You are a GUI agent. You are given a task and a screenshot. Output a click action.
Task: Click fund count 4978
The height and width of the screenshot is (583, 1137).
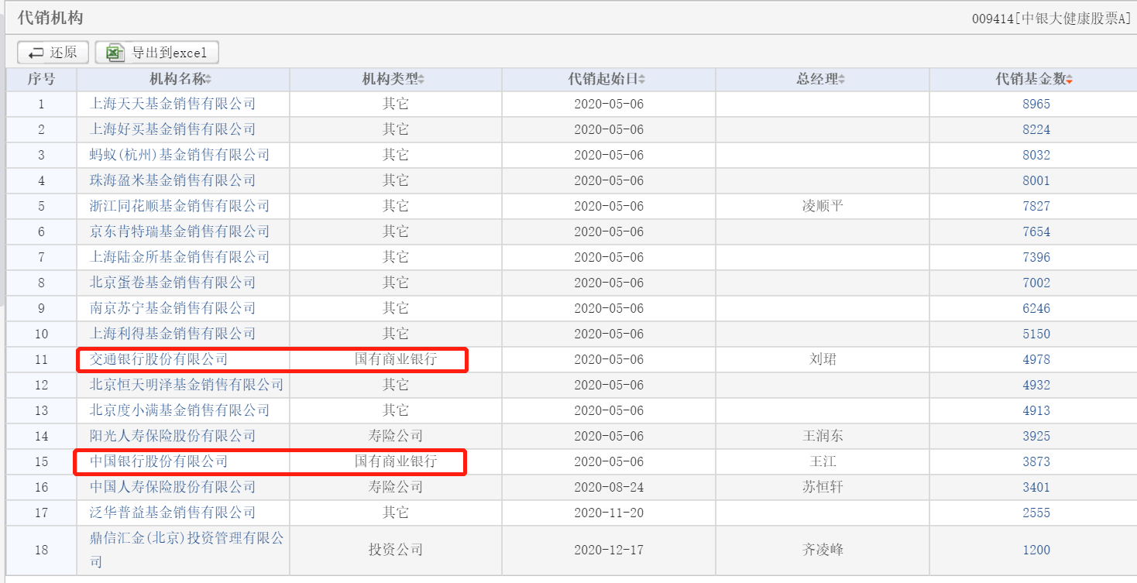click(x=1036, y=359)
